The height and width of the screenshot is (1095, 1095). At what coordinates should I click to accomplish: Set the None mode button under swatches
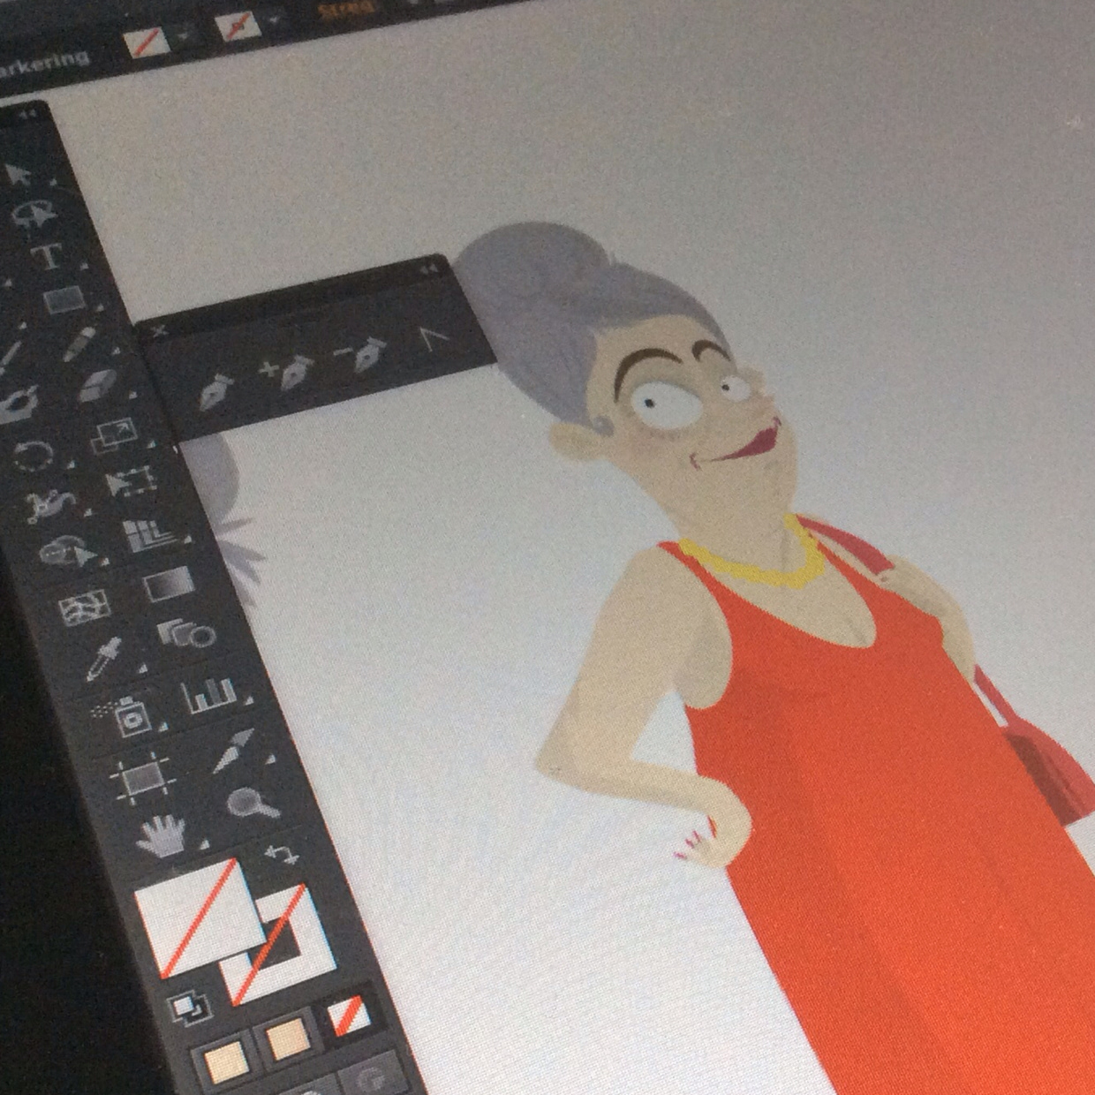[348, 1015]
